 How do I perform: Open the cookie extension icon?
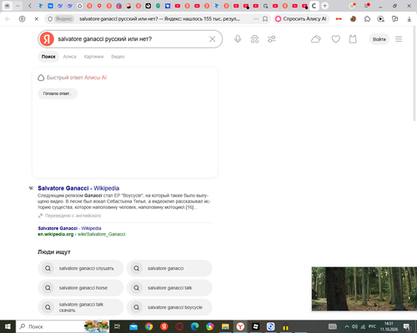click(x=353, y=19)
